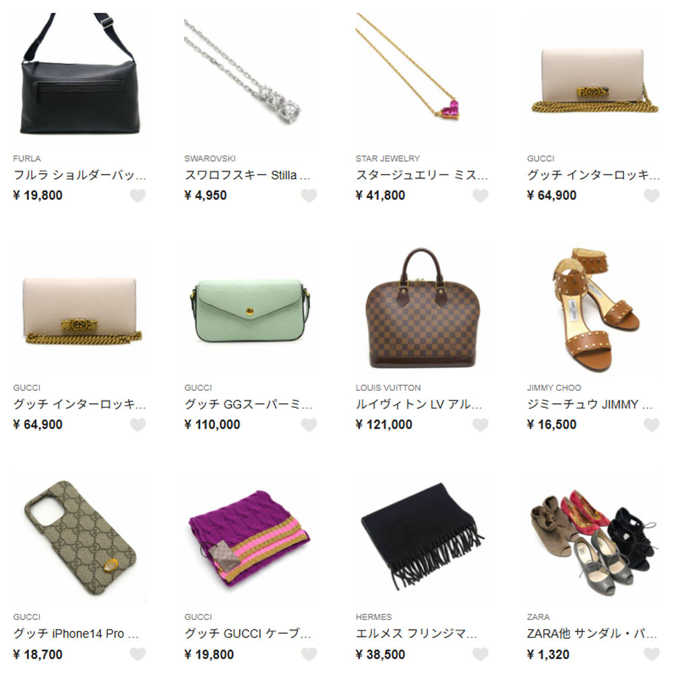Open the SWAROVSKI brand label

(210, 158)
